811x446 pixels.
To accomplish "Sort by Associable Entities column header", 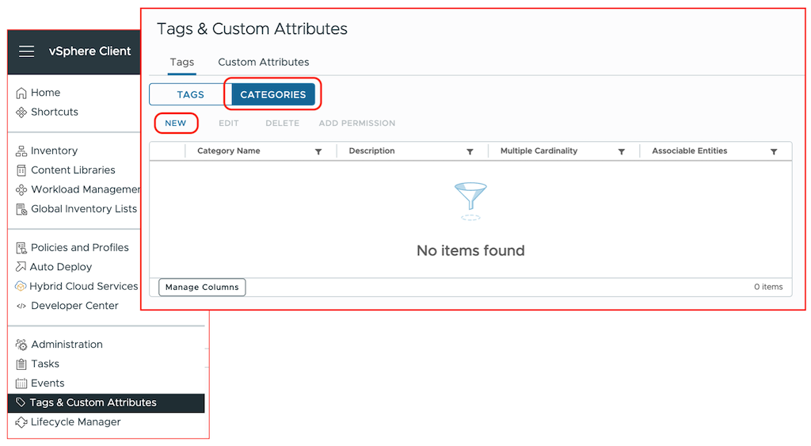I will point(690,151).
